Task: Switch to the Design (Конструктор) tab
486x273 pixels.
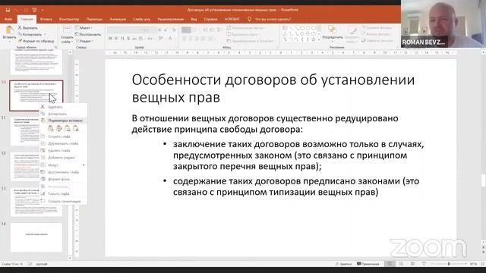Action: (x=69, y=19)
